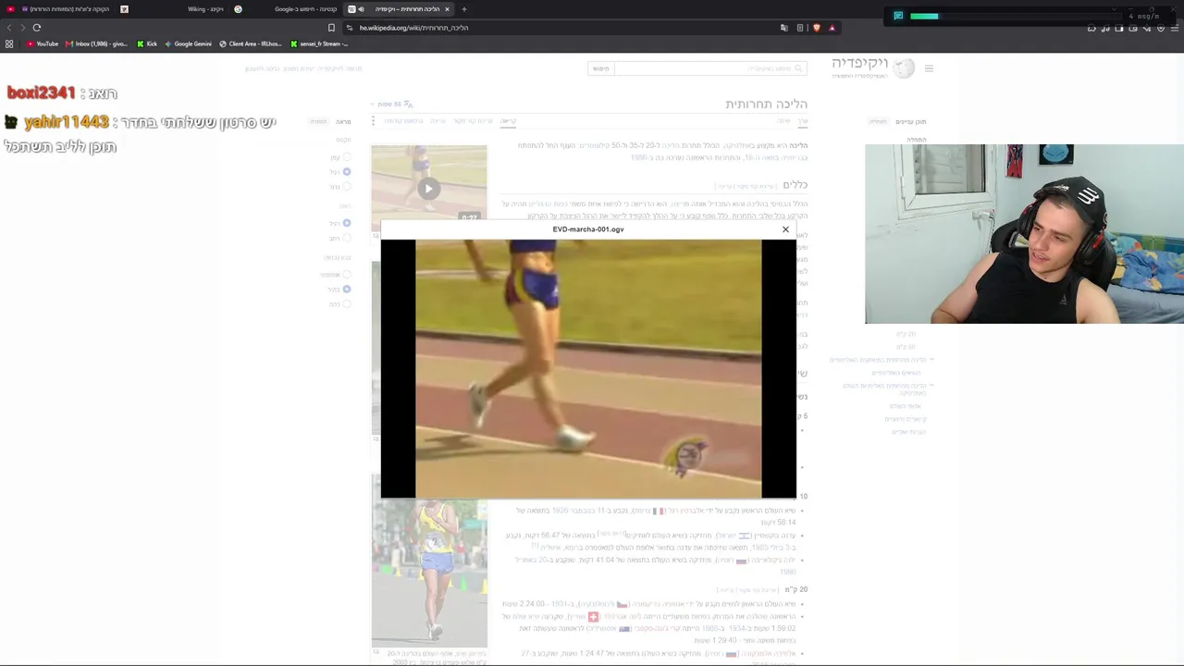Click the הליכה תחרותית article heading
The width and height of the screenshot is (1184, 666).
(x=766, y=104)
